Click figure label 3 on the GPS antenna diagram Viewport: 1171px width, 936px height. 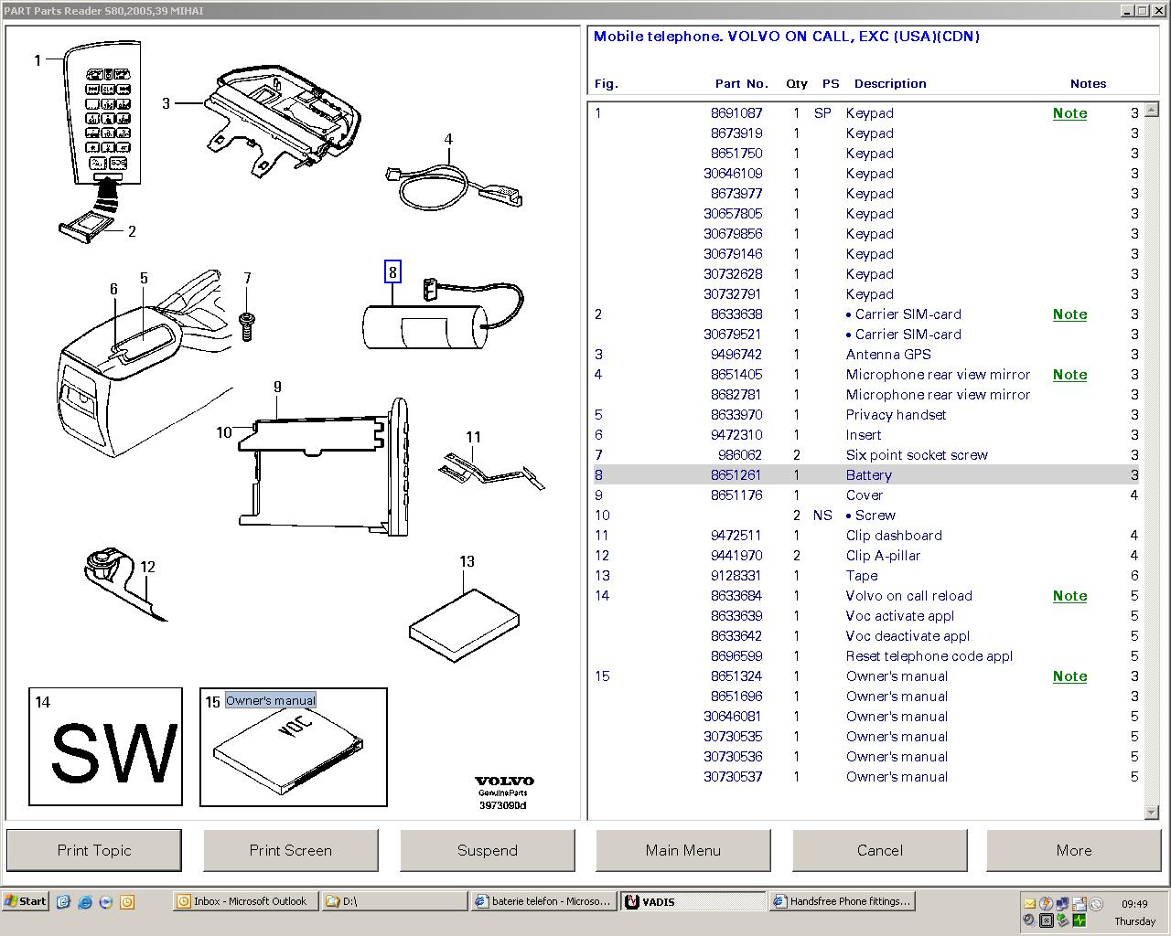click(166, 103)
